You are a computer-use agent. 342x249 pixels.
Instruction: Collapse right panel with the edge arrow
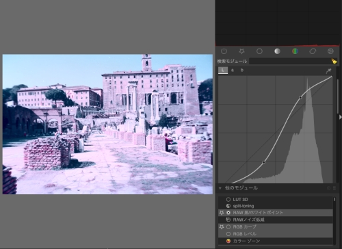point(341,117)
